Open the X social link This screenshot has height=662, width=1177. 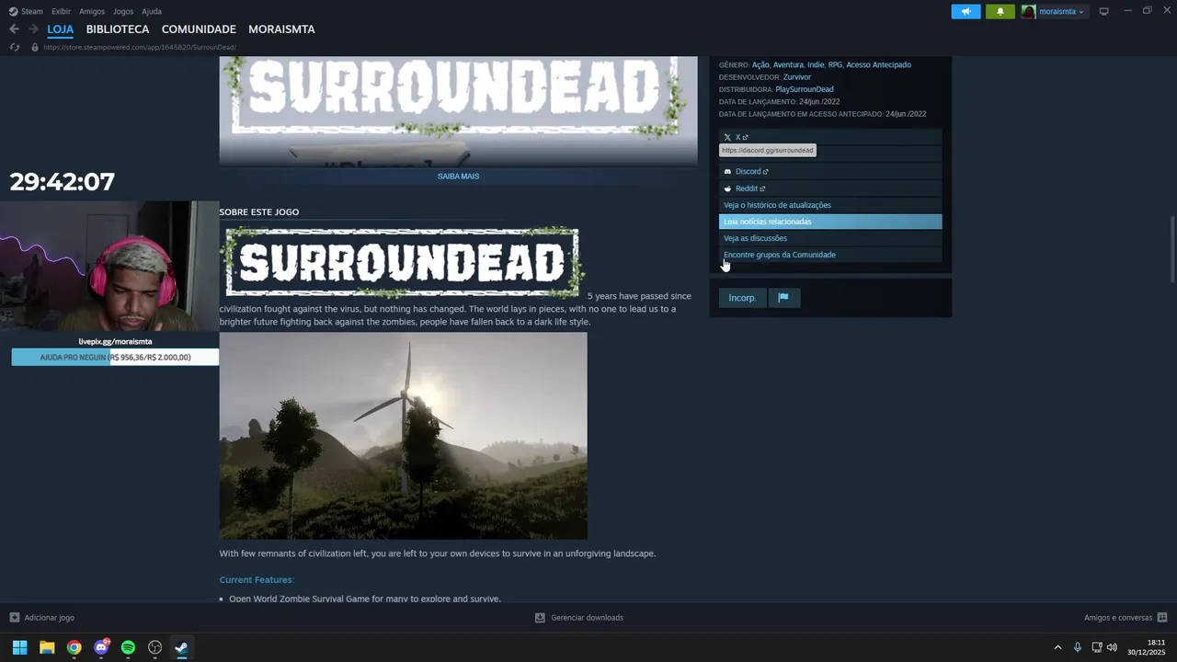(830, 137)
